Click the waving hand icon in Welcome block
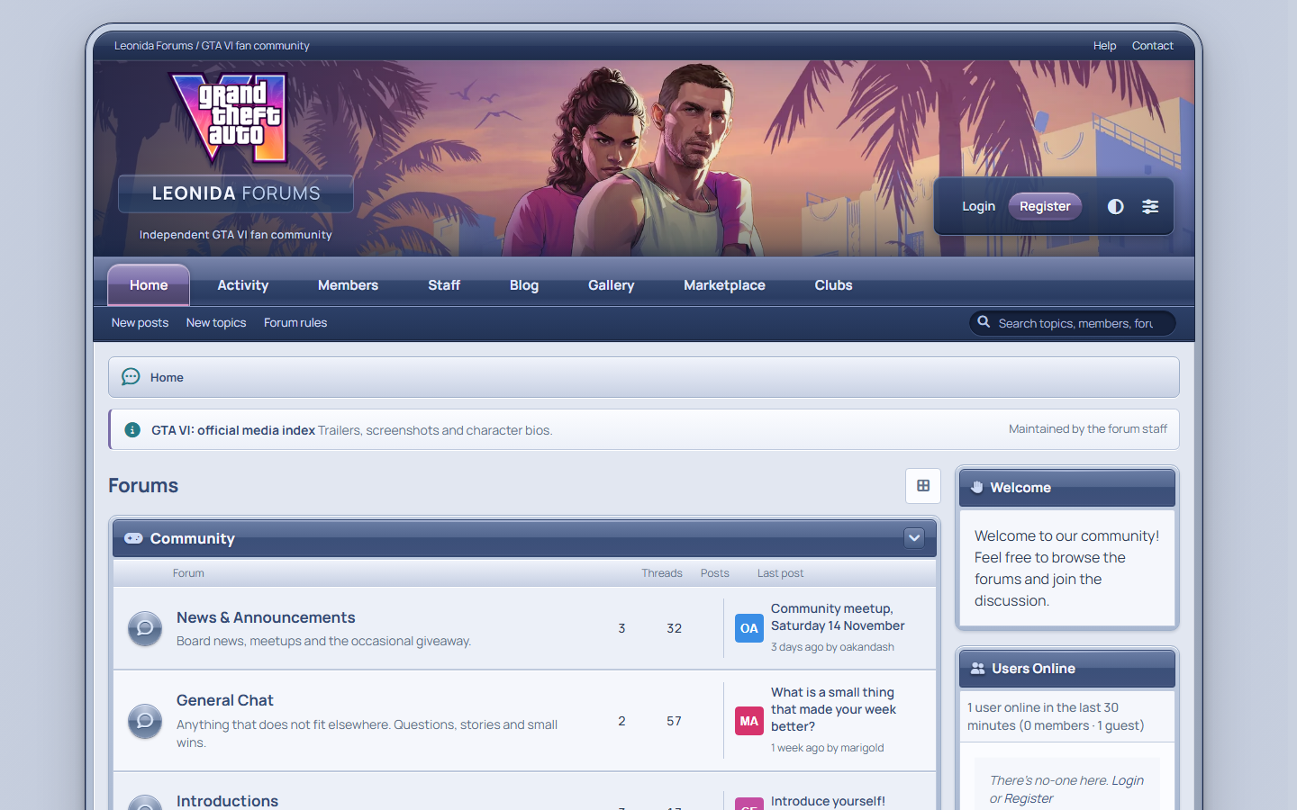The image size is (1297, 810). point(977,487)
